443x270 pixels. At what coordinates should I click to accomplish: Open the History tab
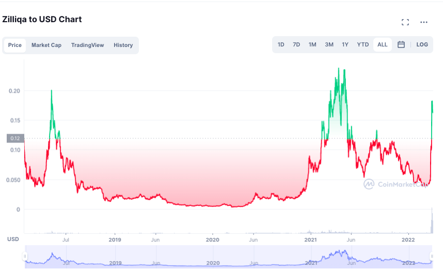click(123, 45)
